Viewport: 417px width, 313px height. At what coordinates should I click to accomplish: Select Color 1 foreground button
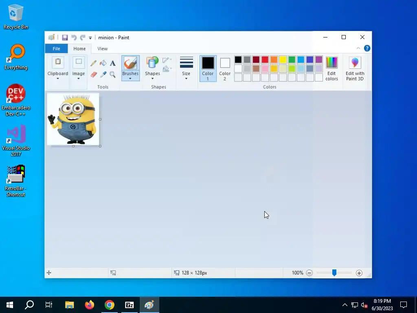point(208,68)
